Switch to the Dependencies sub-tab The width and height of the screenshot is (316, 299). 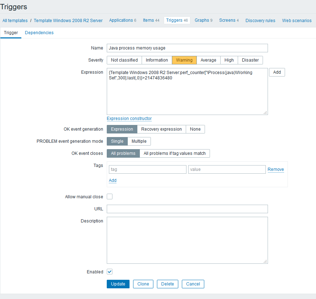[x=39, y=33]
